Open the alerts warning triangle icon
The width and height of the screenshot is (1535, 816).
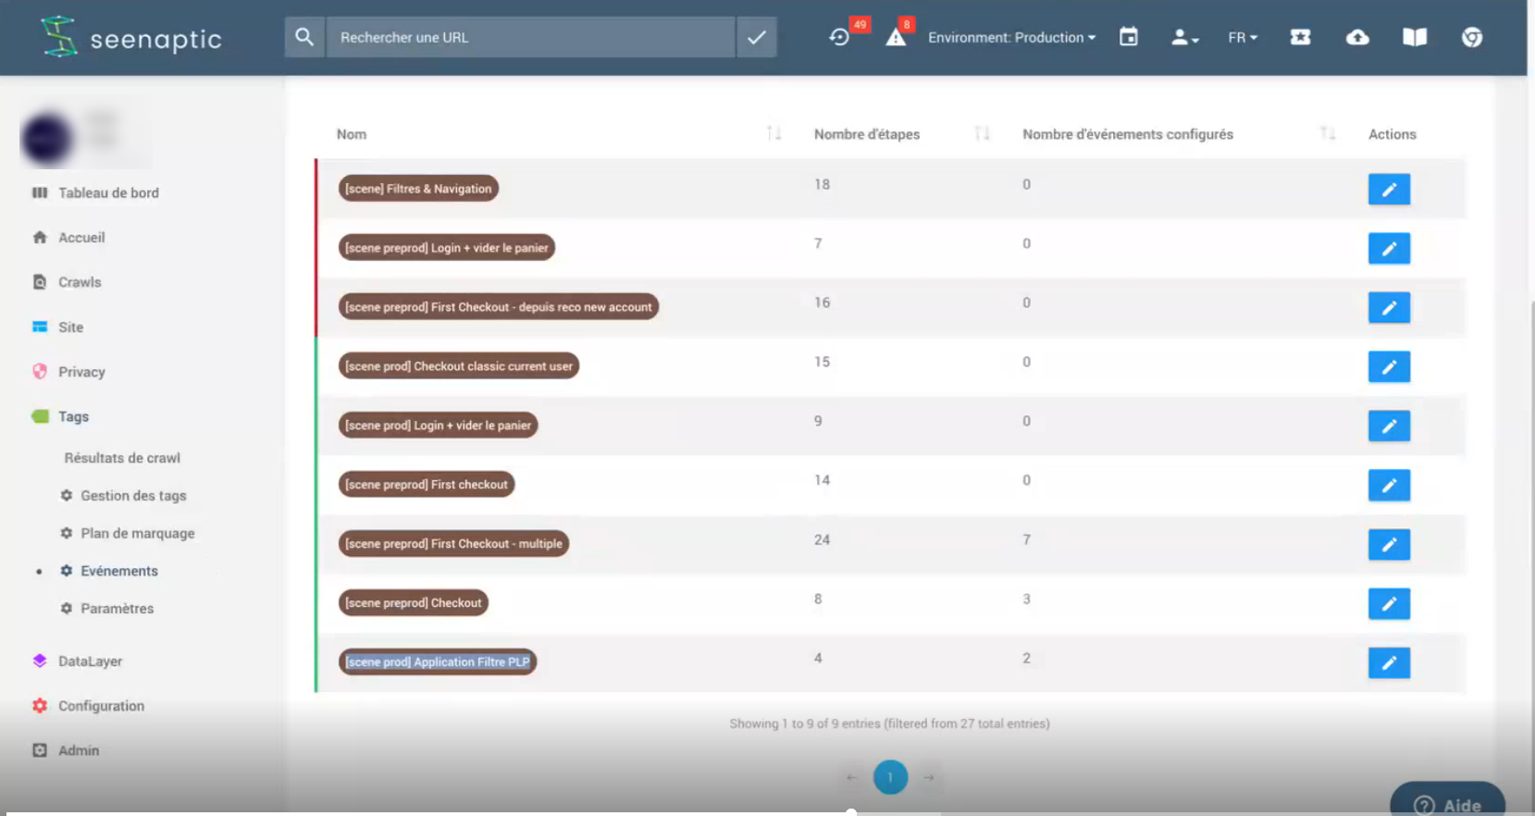pyautogui.click(x=896, y=37)
